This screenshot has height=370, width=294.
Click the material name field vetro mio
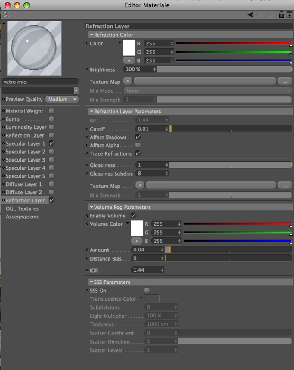point(40,82)
